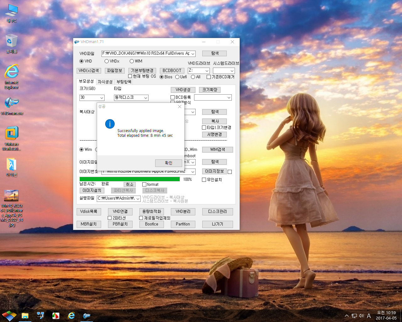Click the red-green app icon on taskbar
This screenshot has height=322, width=402.
point(56,315)
